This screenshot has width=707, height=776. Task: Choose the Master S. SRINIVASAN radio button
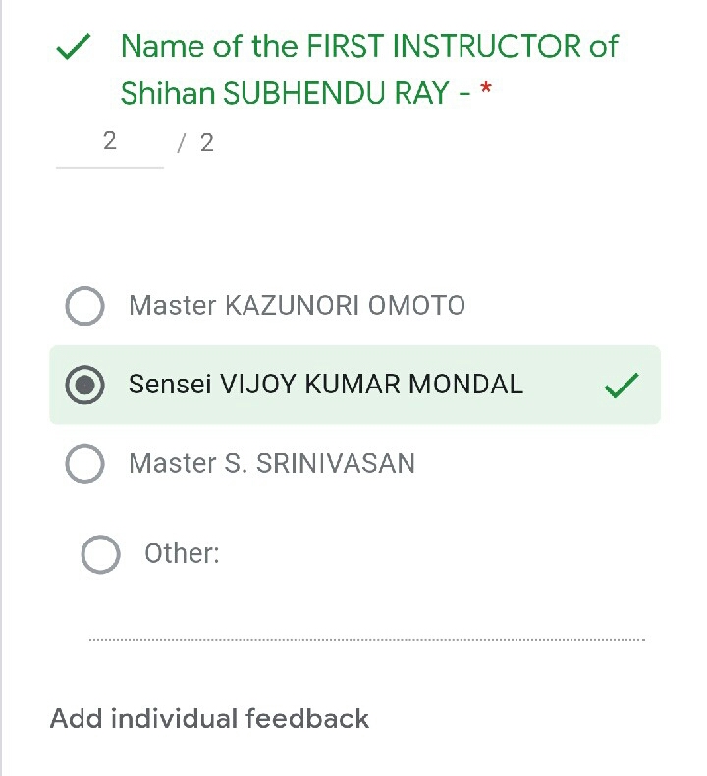click(x=84, y=463)
